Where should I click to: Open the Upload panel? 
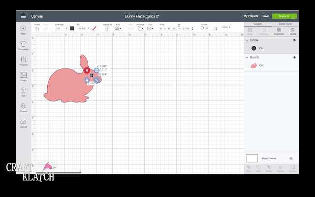pos(23,124)
